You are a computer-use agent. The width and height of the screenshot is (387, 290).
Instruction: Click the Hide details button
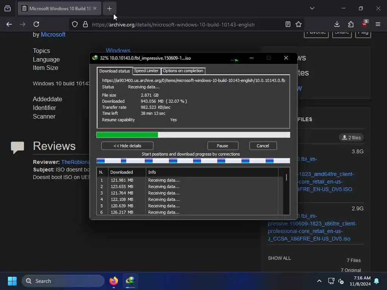click(x=127, y=146)
